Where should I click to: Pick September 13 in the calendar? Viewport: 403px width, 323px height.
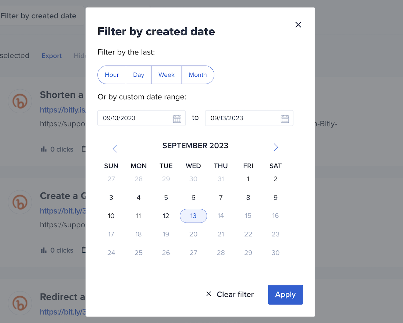193,216
